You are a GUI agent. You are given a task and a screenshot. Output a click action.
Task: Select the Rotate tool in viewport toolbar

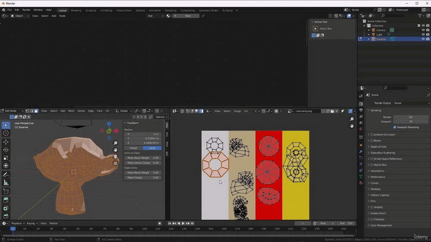[6, 150]
